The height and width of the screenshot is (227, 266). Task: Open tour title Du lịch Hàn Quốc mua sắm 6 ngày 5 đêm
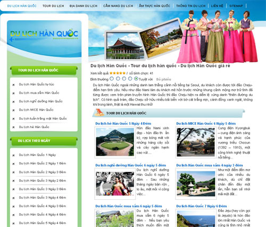pyautogui.click(x=129, y=206)
